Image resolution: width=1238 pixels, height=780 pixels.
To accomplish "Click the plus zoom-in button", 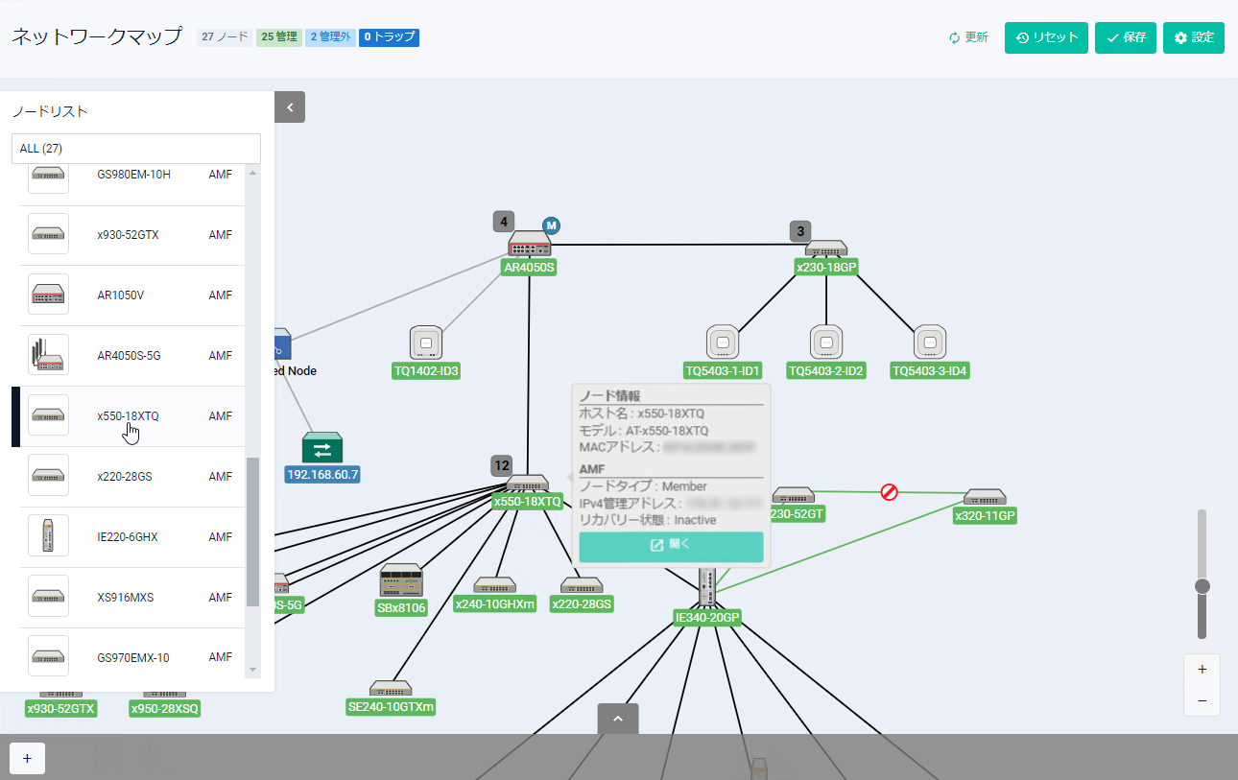I will pos(1202,670).
